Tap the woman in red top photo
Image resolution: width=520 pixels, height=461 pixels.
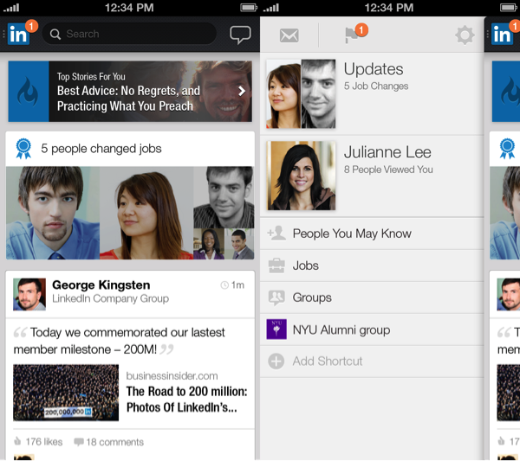(146, 213)
